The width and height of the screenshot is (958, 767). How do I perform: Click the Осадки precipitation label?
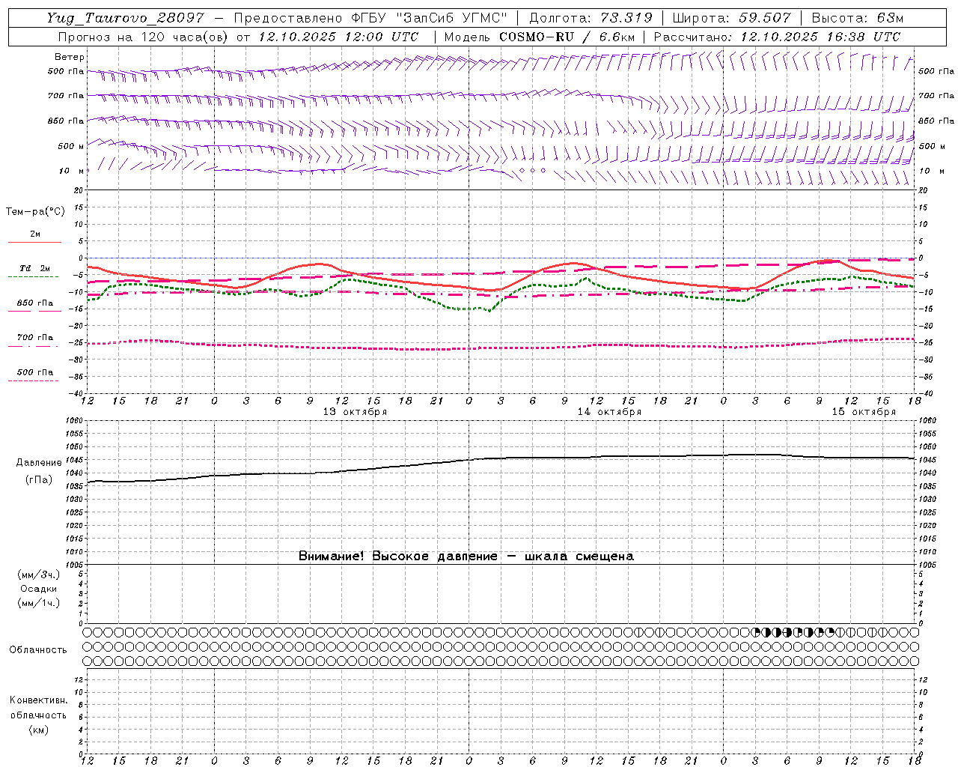point(39,589)
